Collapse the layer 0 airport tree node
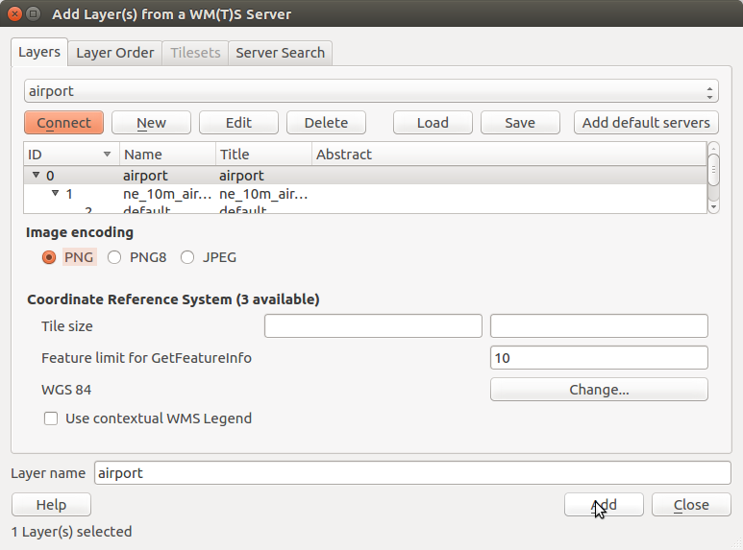The image size is (743, 550). pyautogui.click(x=36, y=176)
